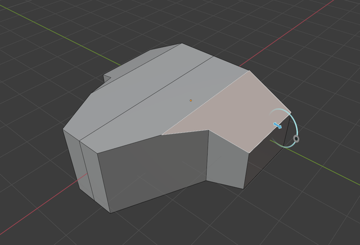Image resolution: width=360 pixels, height=245 pixels.
Task: Grab the blue double-arrow spin gizmo handle
Action: coord(277,125)
